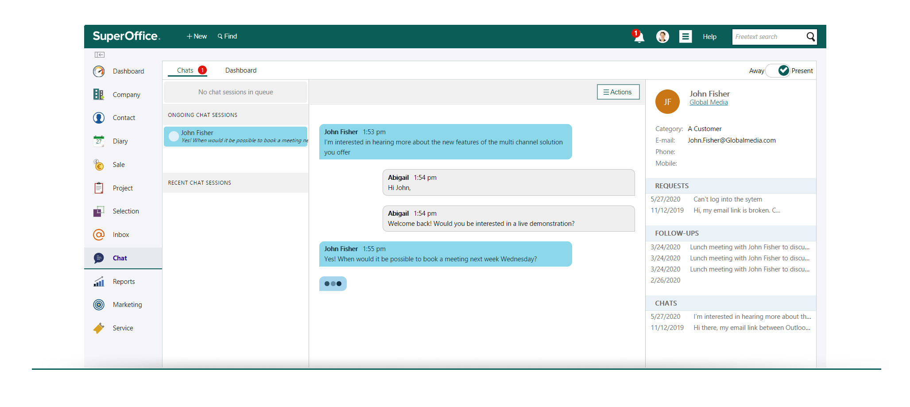The height and width of the screenshot is (407, 910).
Task: Open the hamburger menu icon in header
Action: (685, 37)
